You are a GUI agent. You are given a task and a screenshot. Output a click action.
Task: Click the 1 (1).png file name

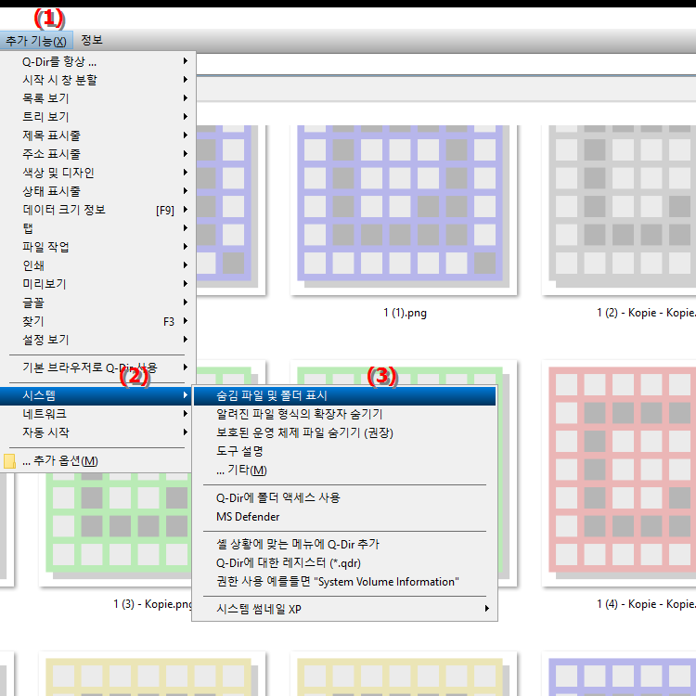(x=405, y=313)
